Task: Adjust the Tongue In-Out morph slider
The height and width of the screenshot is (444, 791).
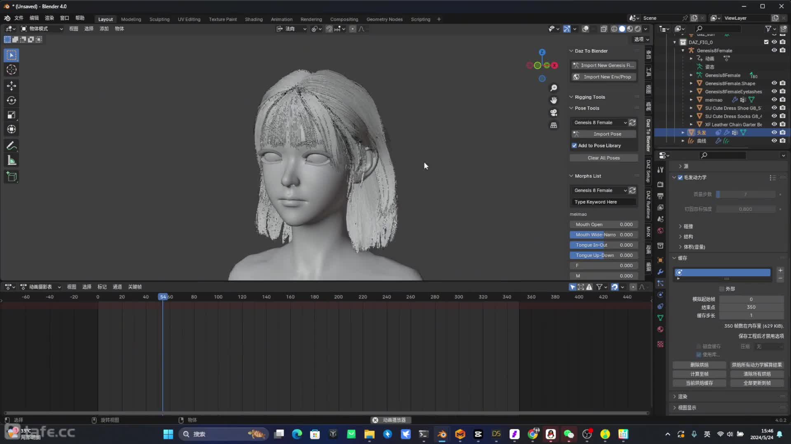Action: 604,245
